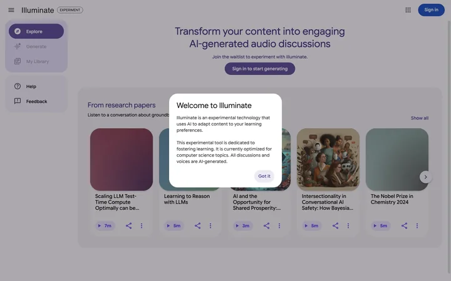Click the Show all link
This screenshot has height=281, width=451.
[419, 118]
